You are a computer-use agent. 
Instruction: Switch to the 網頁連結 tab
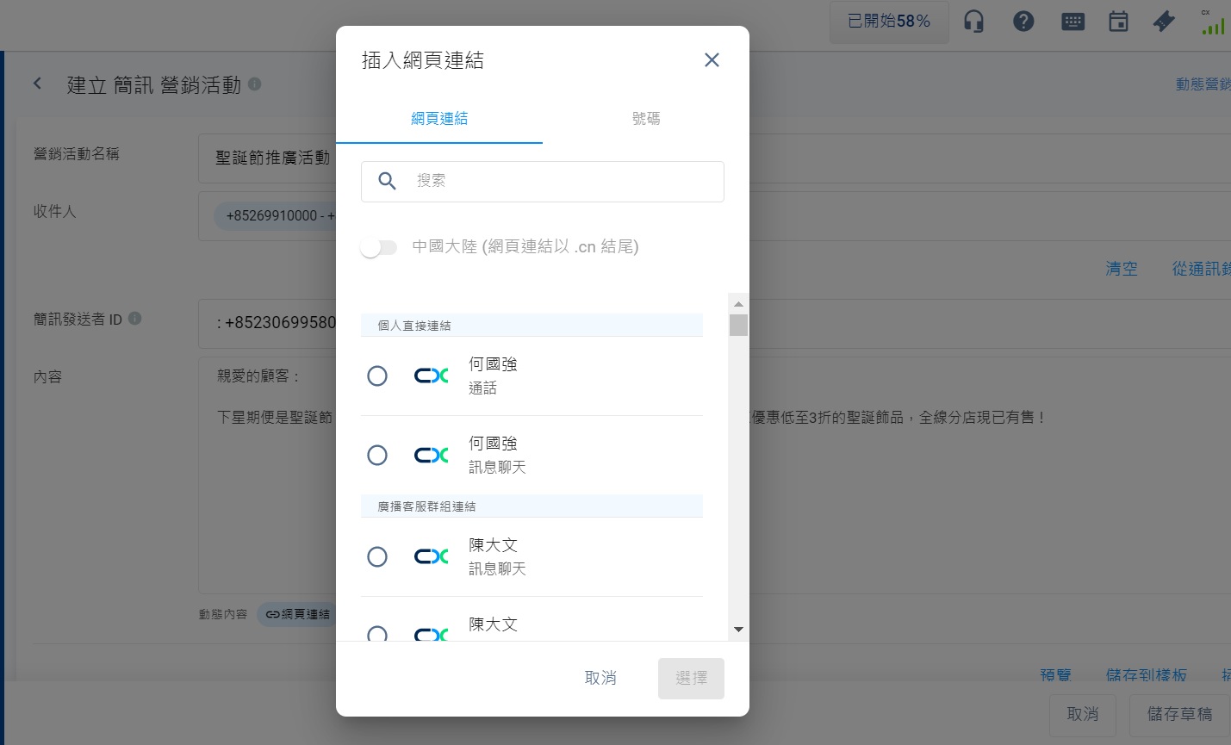(x=439, y=119)
